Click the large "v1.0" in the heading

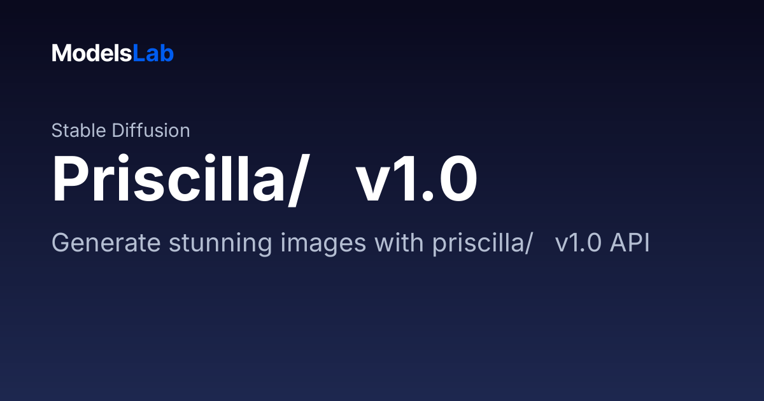pyautogui.click(x=417, y=180)
